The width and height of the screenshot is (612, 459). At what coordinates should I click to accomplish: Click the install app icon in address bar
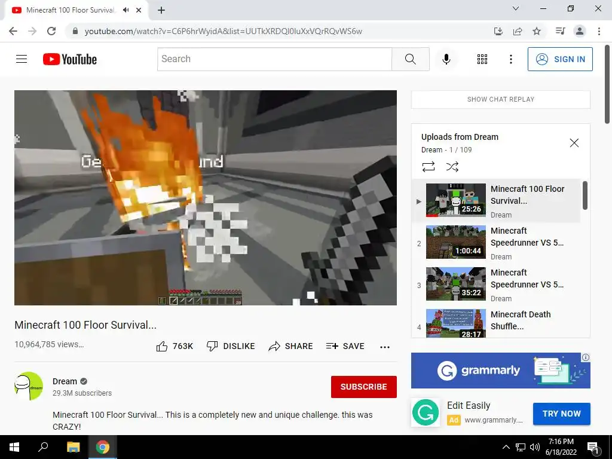pyautogui.click(x=498, y=31)
